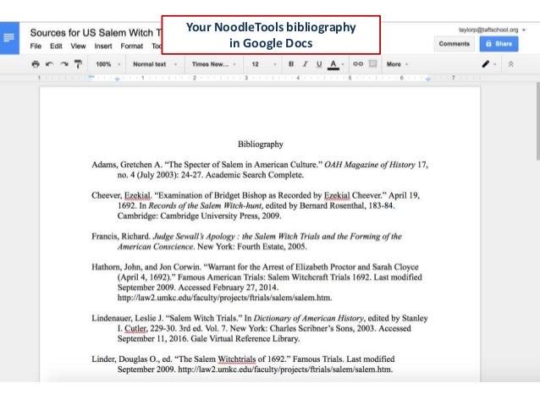Viewport: 540px width, 405px height.
Task: Open the text color picker
Action: pyautogui.click(x=334, y=63)
